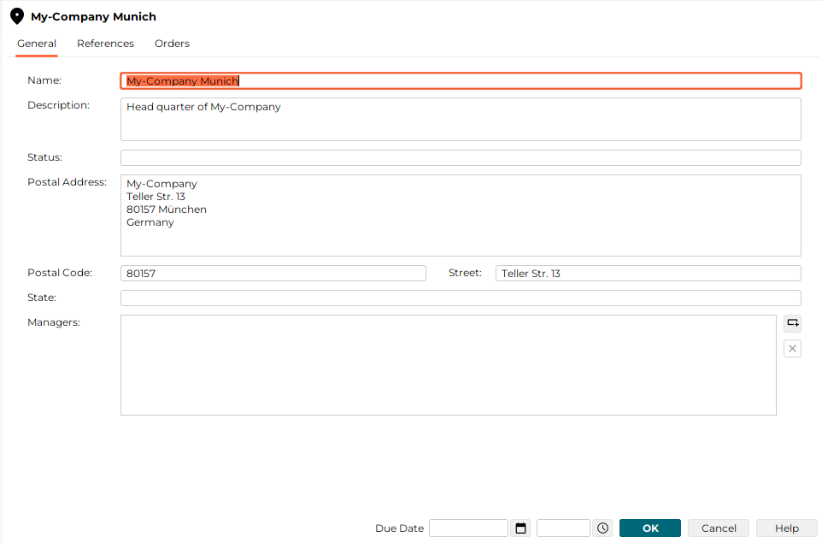Image resolution: width=822 pixels, height=543 pixels.
Task: Click the remove manager X icon
Action: (x=792, y=348)
